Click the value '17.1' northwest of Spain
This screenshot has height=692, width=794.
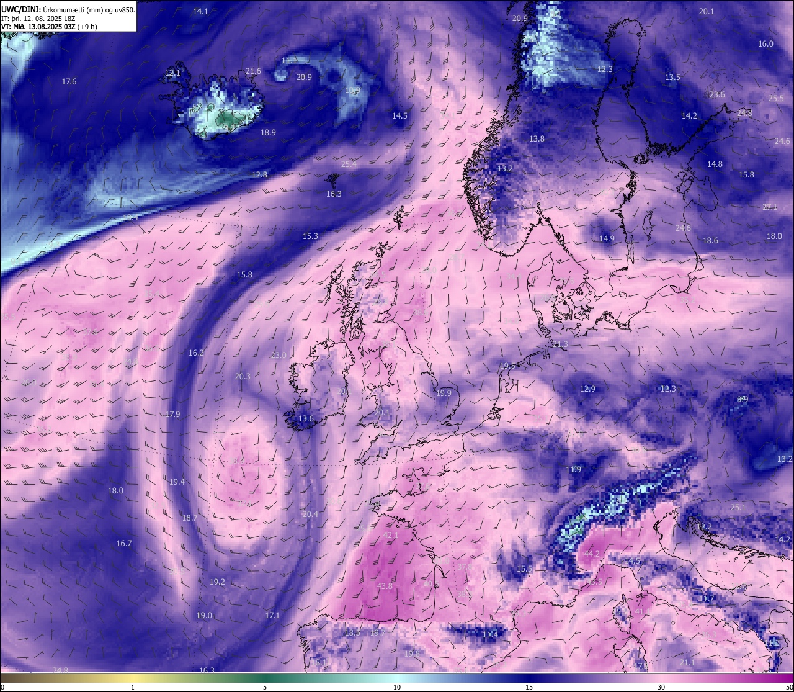pyautogui.click(x=272, y=616)
